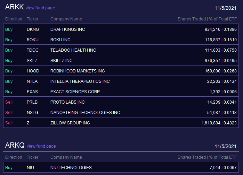Select SKILLZ INC company name
243x175 pixels.
coord(62,60)
